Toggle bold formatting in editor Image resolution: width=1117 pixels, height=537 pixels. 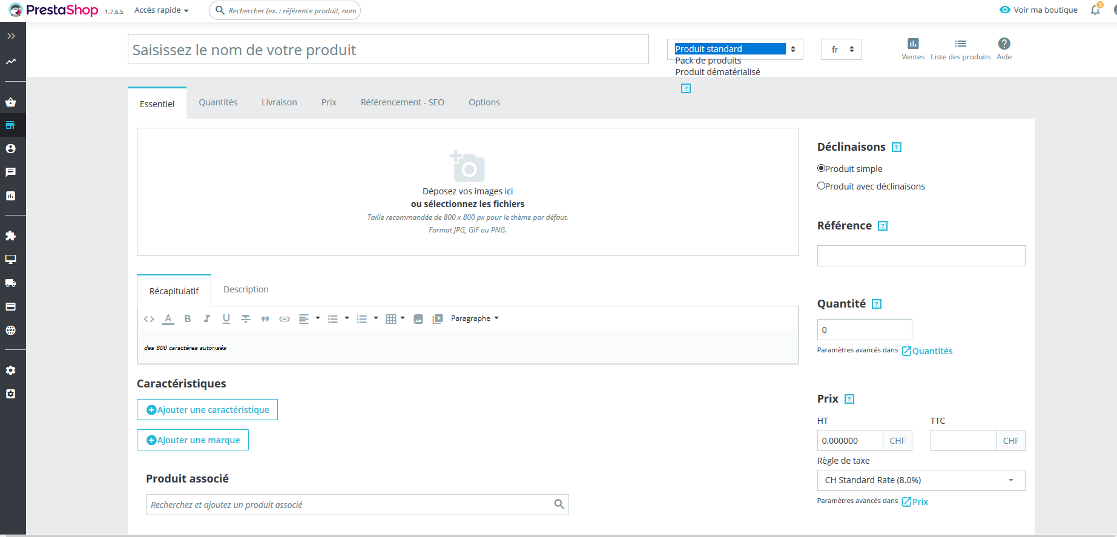coord(188,318)
